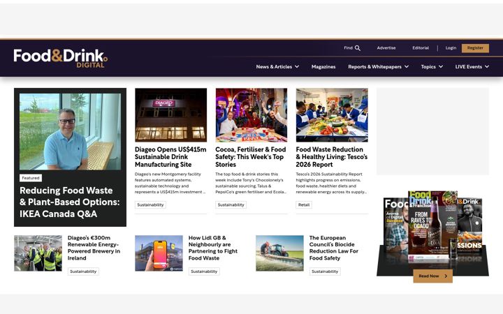503x314 pixels.
Task: Open the featured IKEA Canada Q&A headline
Action: pyautogui.click(x=70, y=202)
